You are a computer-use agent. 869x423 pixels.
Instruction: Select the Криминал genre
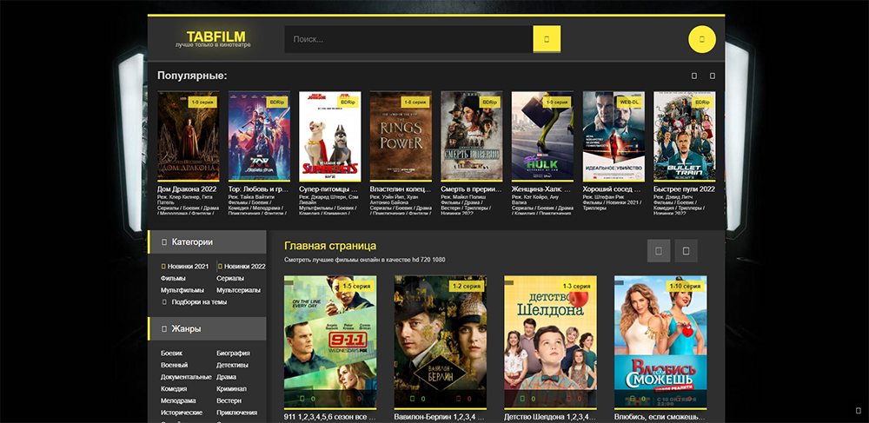coord(232,389)
